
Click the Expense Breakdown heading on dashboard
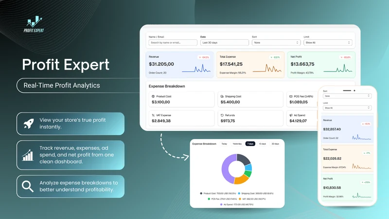pos(167,86)
